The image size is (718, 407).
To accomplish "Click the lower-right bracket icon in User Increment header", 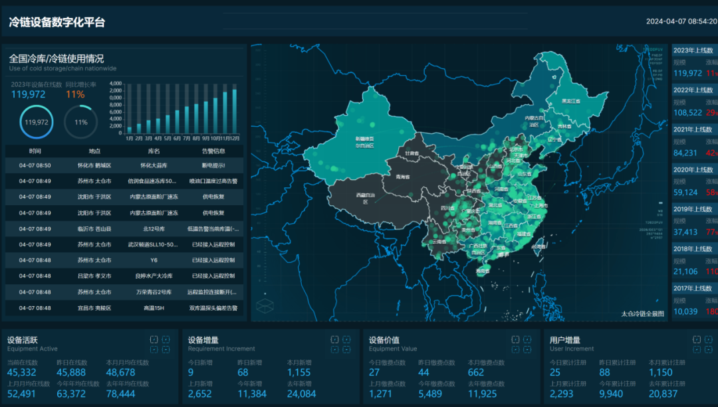I will click(709, 350).
